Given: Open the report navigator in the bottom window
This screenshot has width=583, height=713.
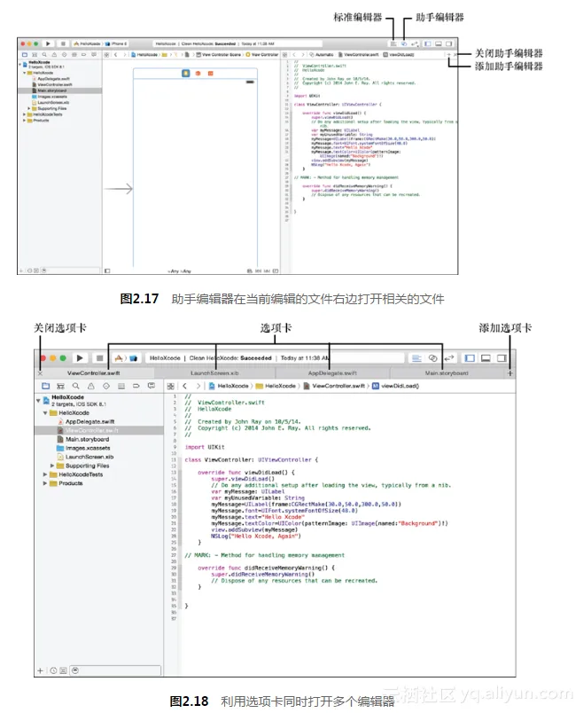Looking at the screenshot, I should [152, 386].
